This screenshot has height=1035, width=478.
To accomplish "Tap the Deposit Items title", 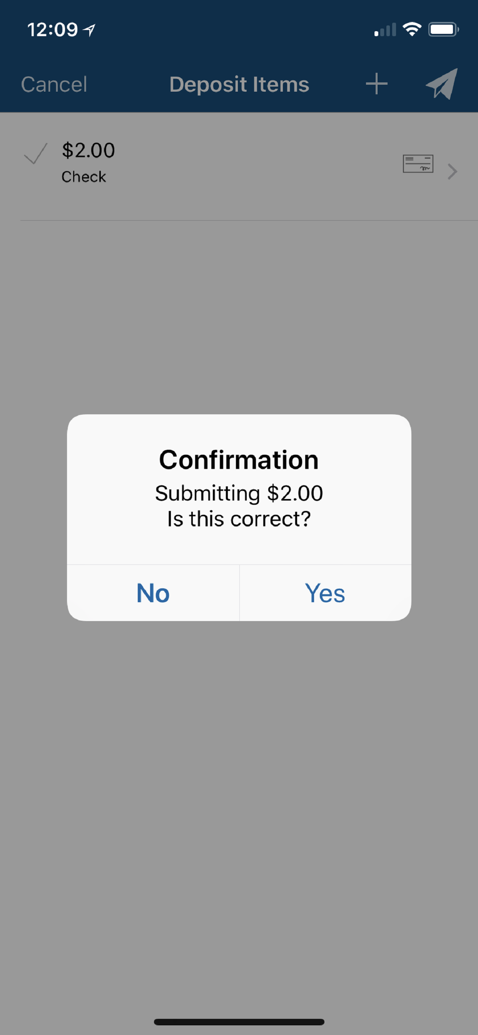I will pyautogui.click(x=239, y=84).
